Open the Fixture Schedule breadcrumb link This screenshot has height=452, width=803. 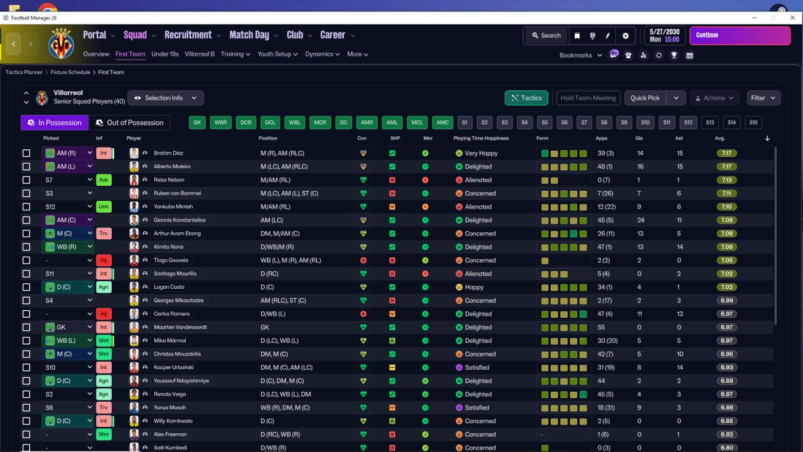(70, 72)
